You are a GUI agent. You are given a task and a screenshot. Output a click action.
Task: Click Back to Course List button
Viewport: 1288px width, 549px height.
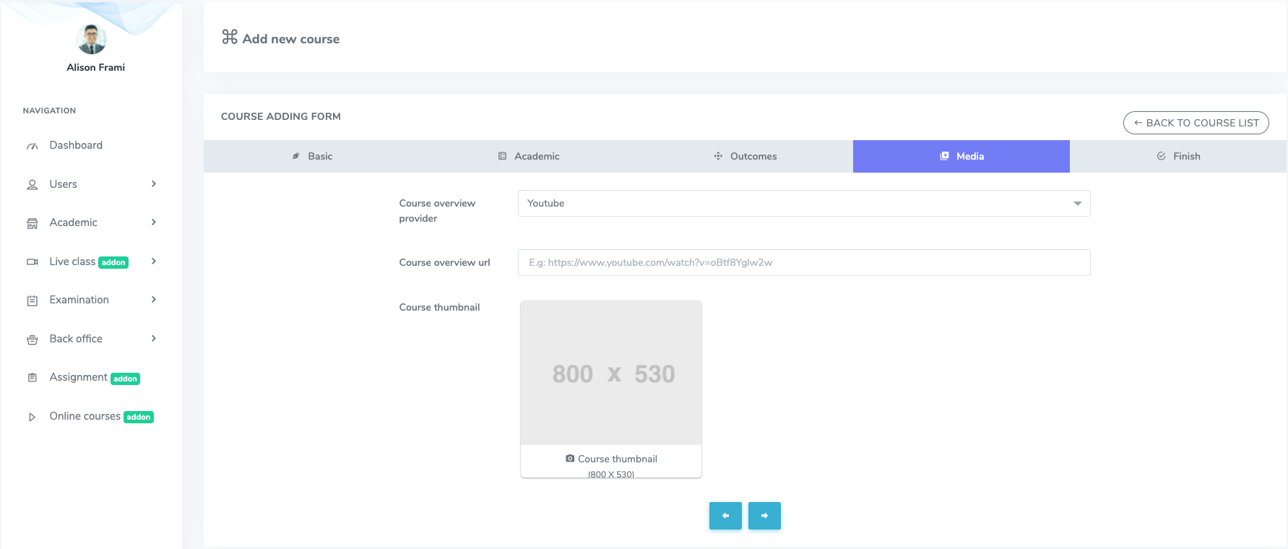[1196, 123]
